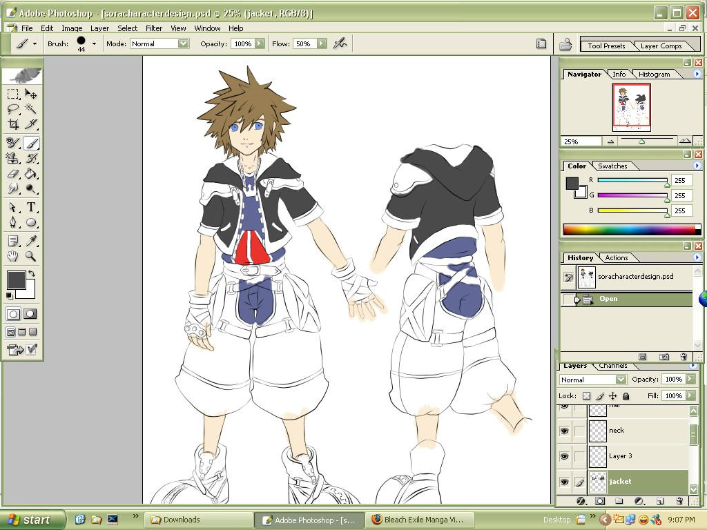The image size is (707, 530).
Task: Open the layer Opacity arrow
Action: pyautogui.click(x=690, y=379)
